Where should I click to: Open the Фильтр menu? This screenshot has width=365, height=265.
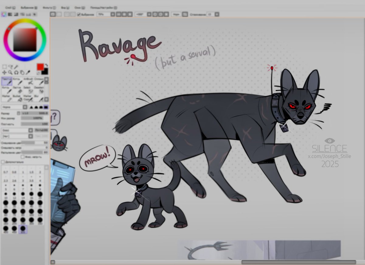49,8
